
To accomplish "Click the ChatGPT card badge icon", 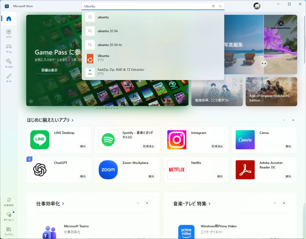I will point(30,159).
